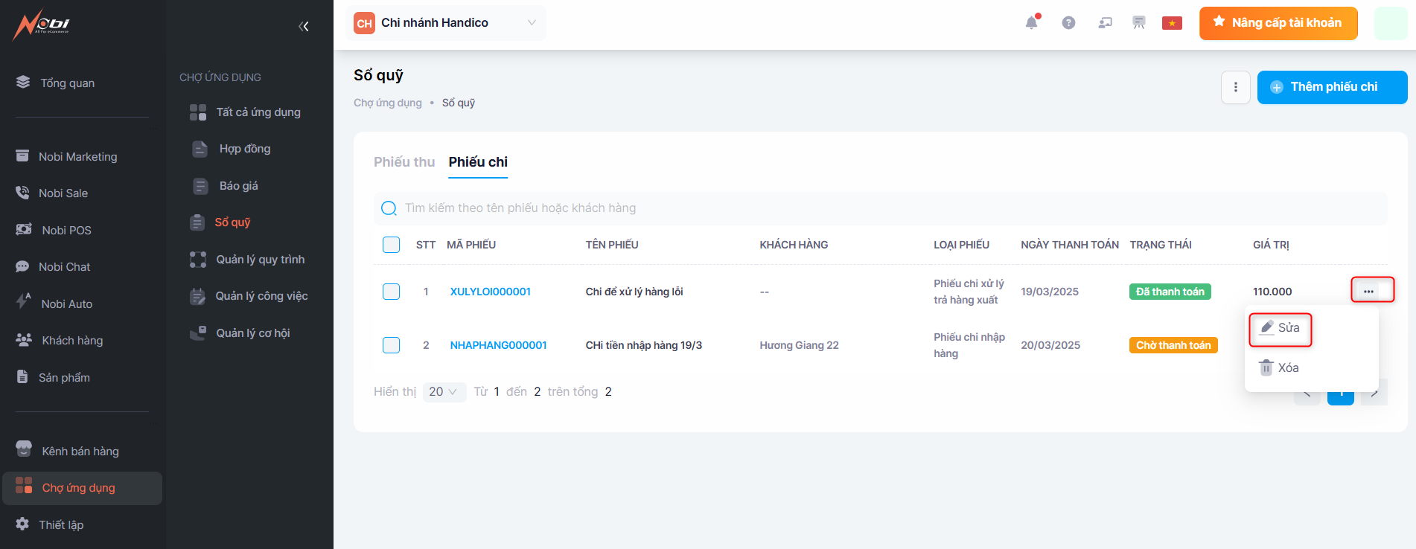Viewport: 1416px width, 549px height.
Task: Switch to the Phiếu thu tab
Action: [404, 162]
